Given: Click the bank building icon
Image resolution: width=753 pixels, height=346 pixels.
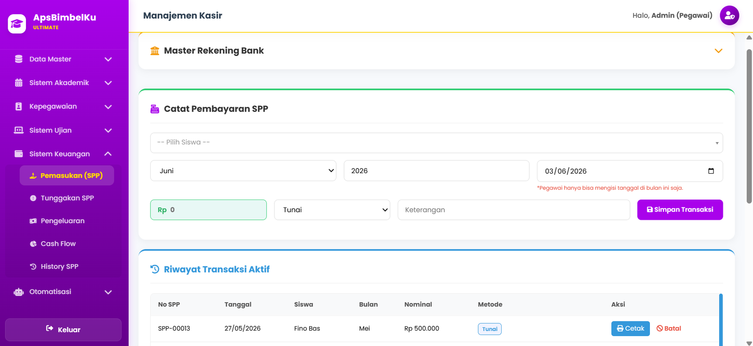Looking at the screenshot, I should pos(154,51).
